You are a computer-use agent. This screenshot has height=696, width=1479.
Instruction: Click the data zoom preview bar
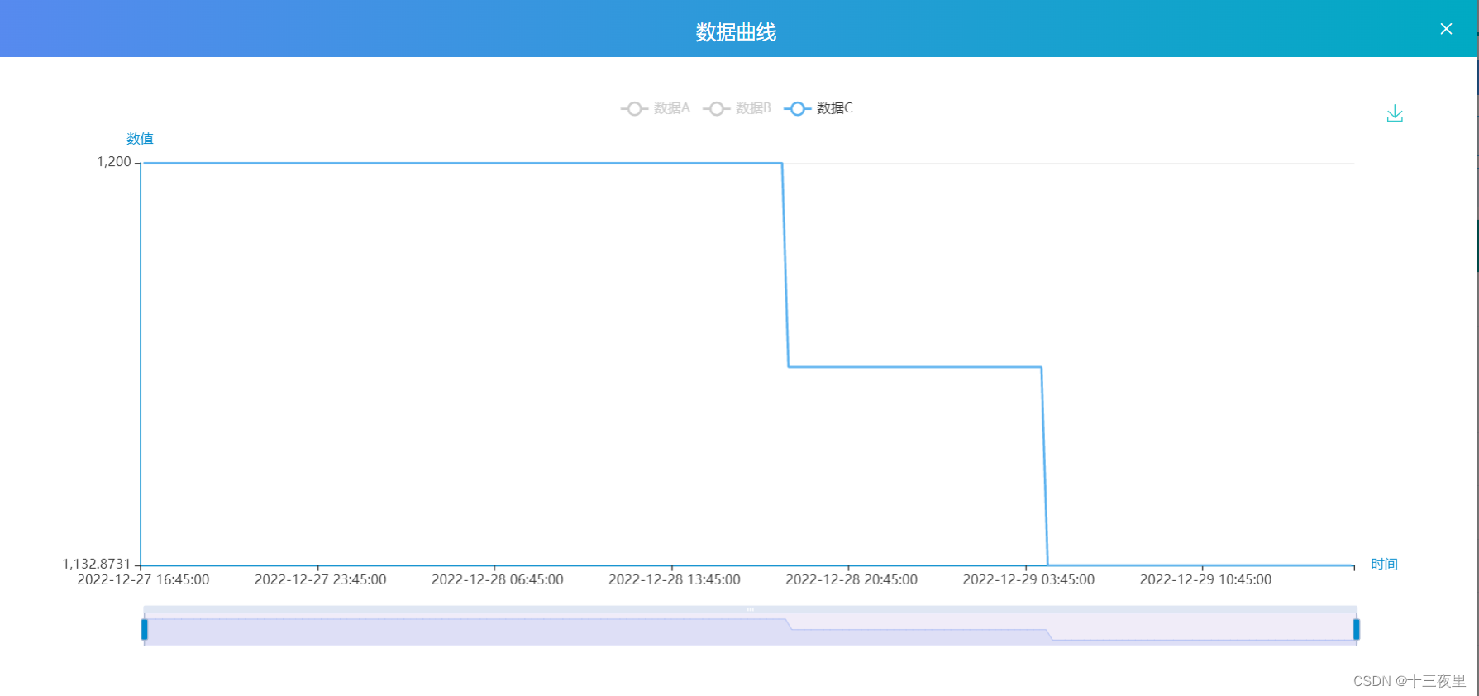[x=750, y=628]
